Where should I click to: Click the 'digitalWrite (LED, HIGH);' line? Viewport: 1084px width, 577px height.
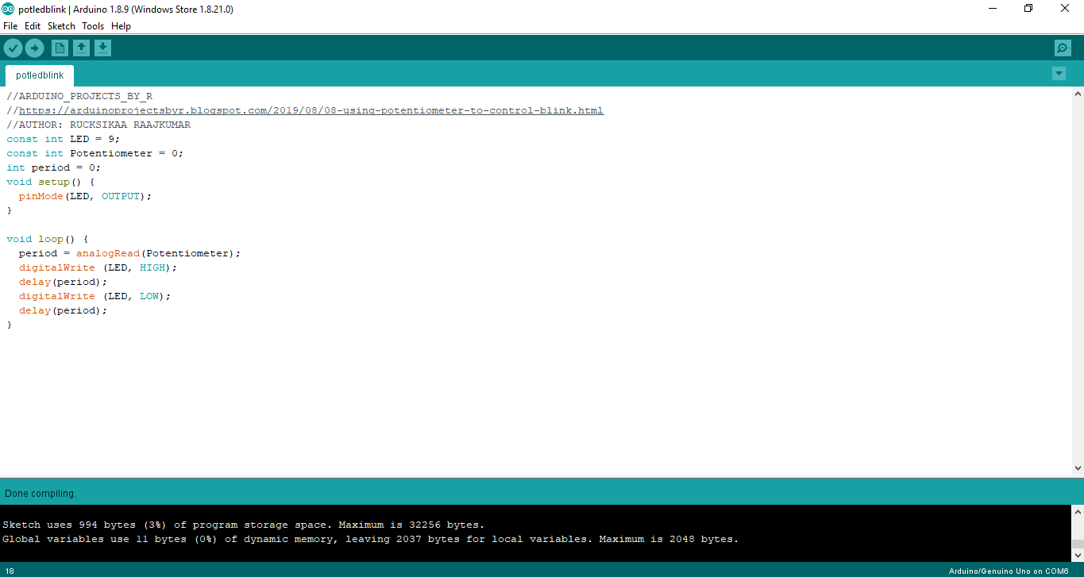click(x=98, y=267)
